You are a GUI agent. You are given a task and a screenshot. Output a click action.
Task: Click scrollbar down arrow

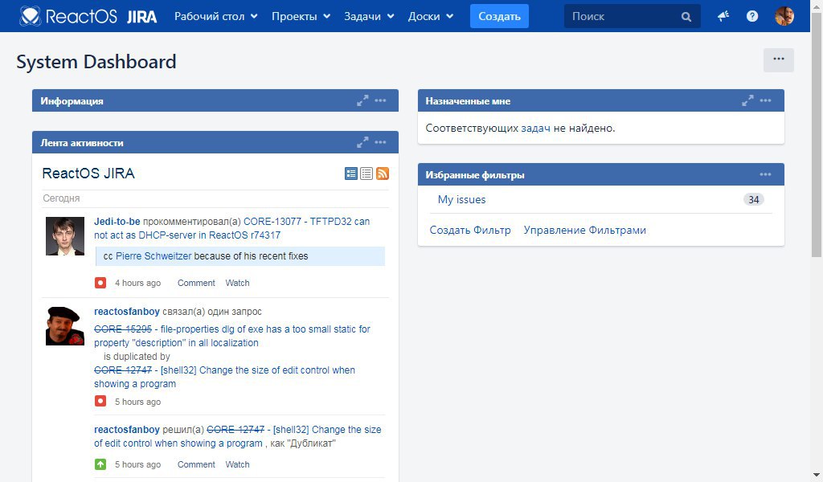(817, 476)
